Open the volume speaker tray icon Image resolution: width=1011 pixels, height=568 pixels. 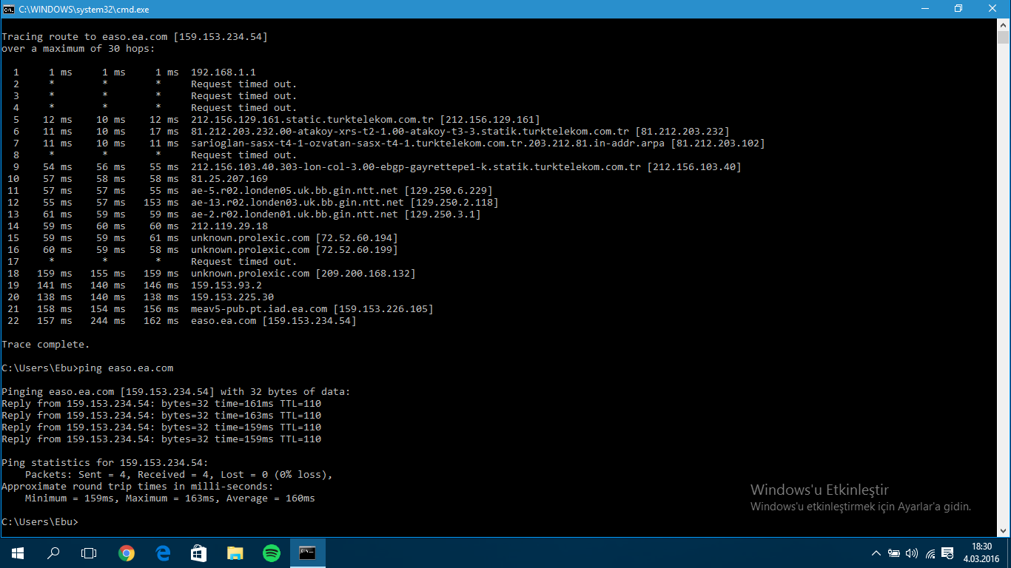pos(912,553)
